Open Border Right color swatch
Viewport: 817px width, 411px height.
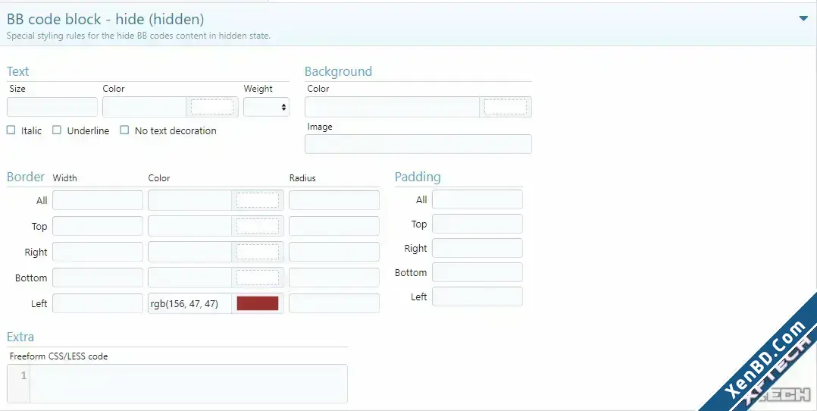(258, 252)
